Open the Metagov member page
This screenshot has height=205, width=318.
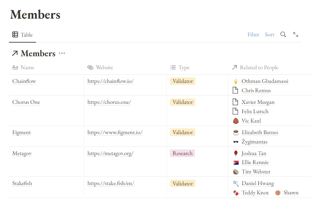pos(22,153)
